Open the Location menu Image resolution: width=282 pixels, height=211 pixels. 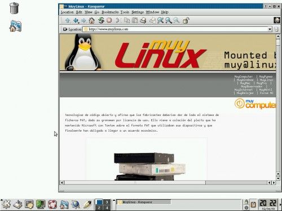tap(67, 12)
